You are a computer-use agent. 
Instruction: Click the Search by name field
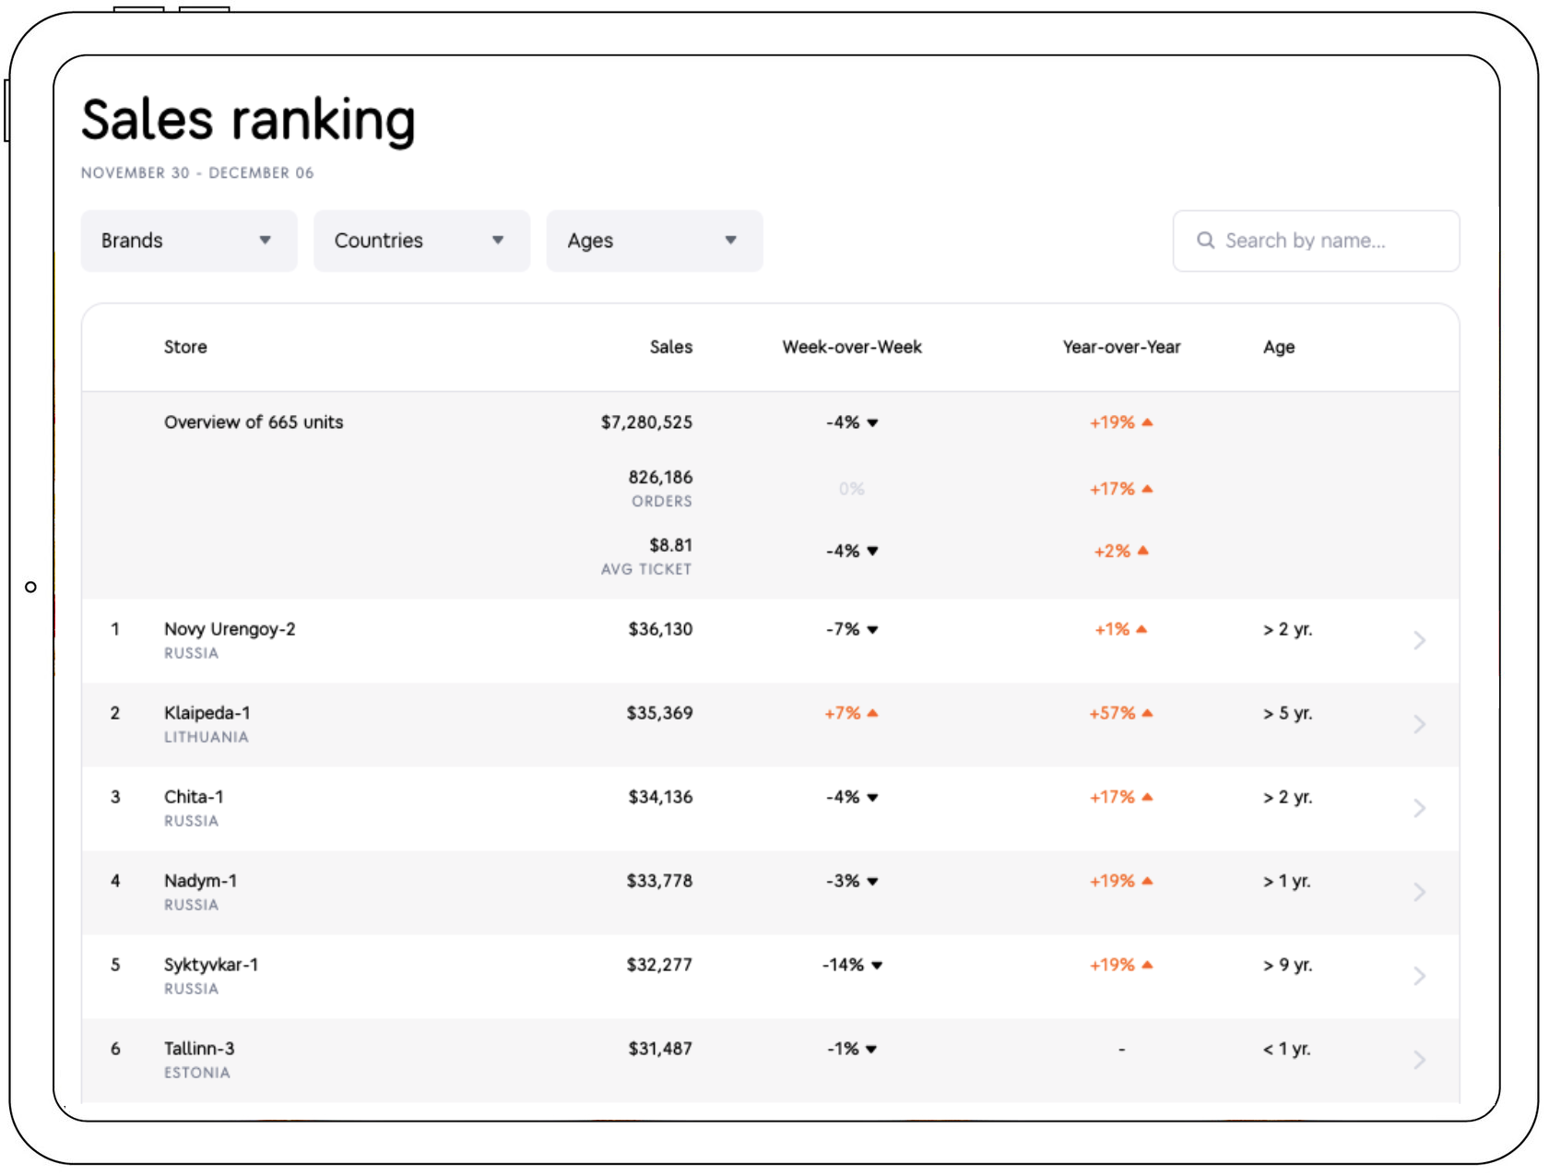point(1316,241)
